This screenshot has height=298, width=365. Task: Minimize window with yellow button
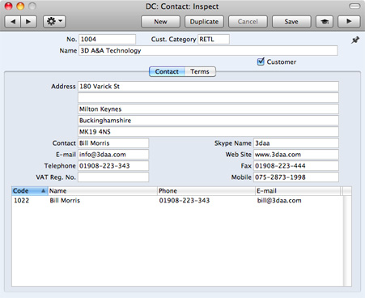coord(20,6)
